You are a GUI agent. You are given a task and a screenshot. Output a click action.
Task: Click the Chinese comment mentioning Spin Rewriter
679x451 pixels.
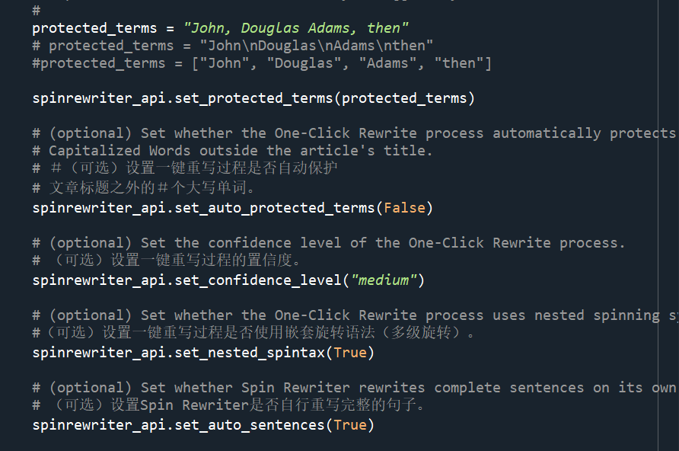click(x=228, y=405)
